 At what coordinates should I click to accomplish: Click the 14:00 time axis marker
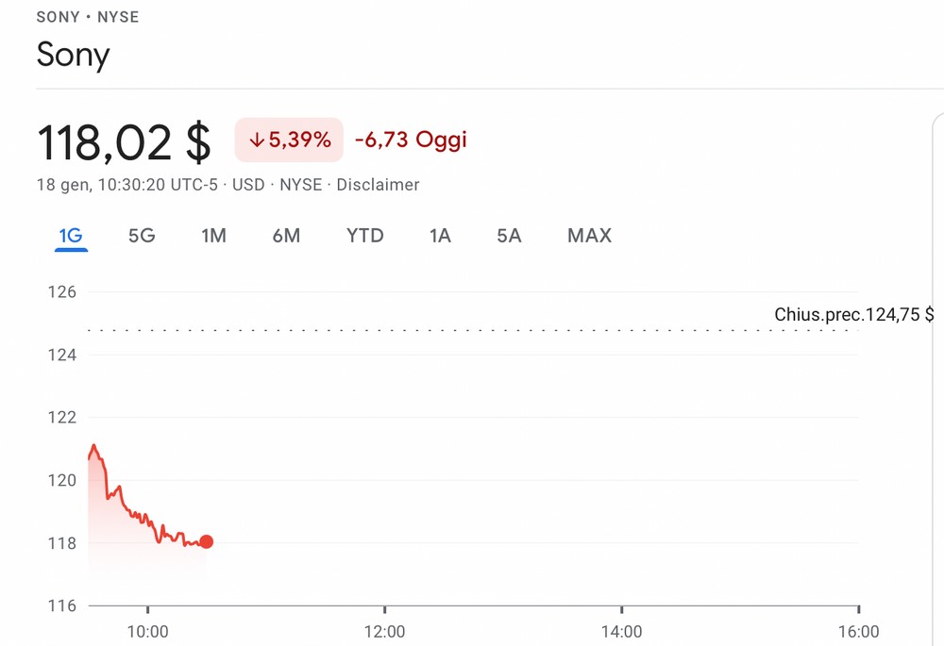coord(621,632)
